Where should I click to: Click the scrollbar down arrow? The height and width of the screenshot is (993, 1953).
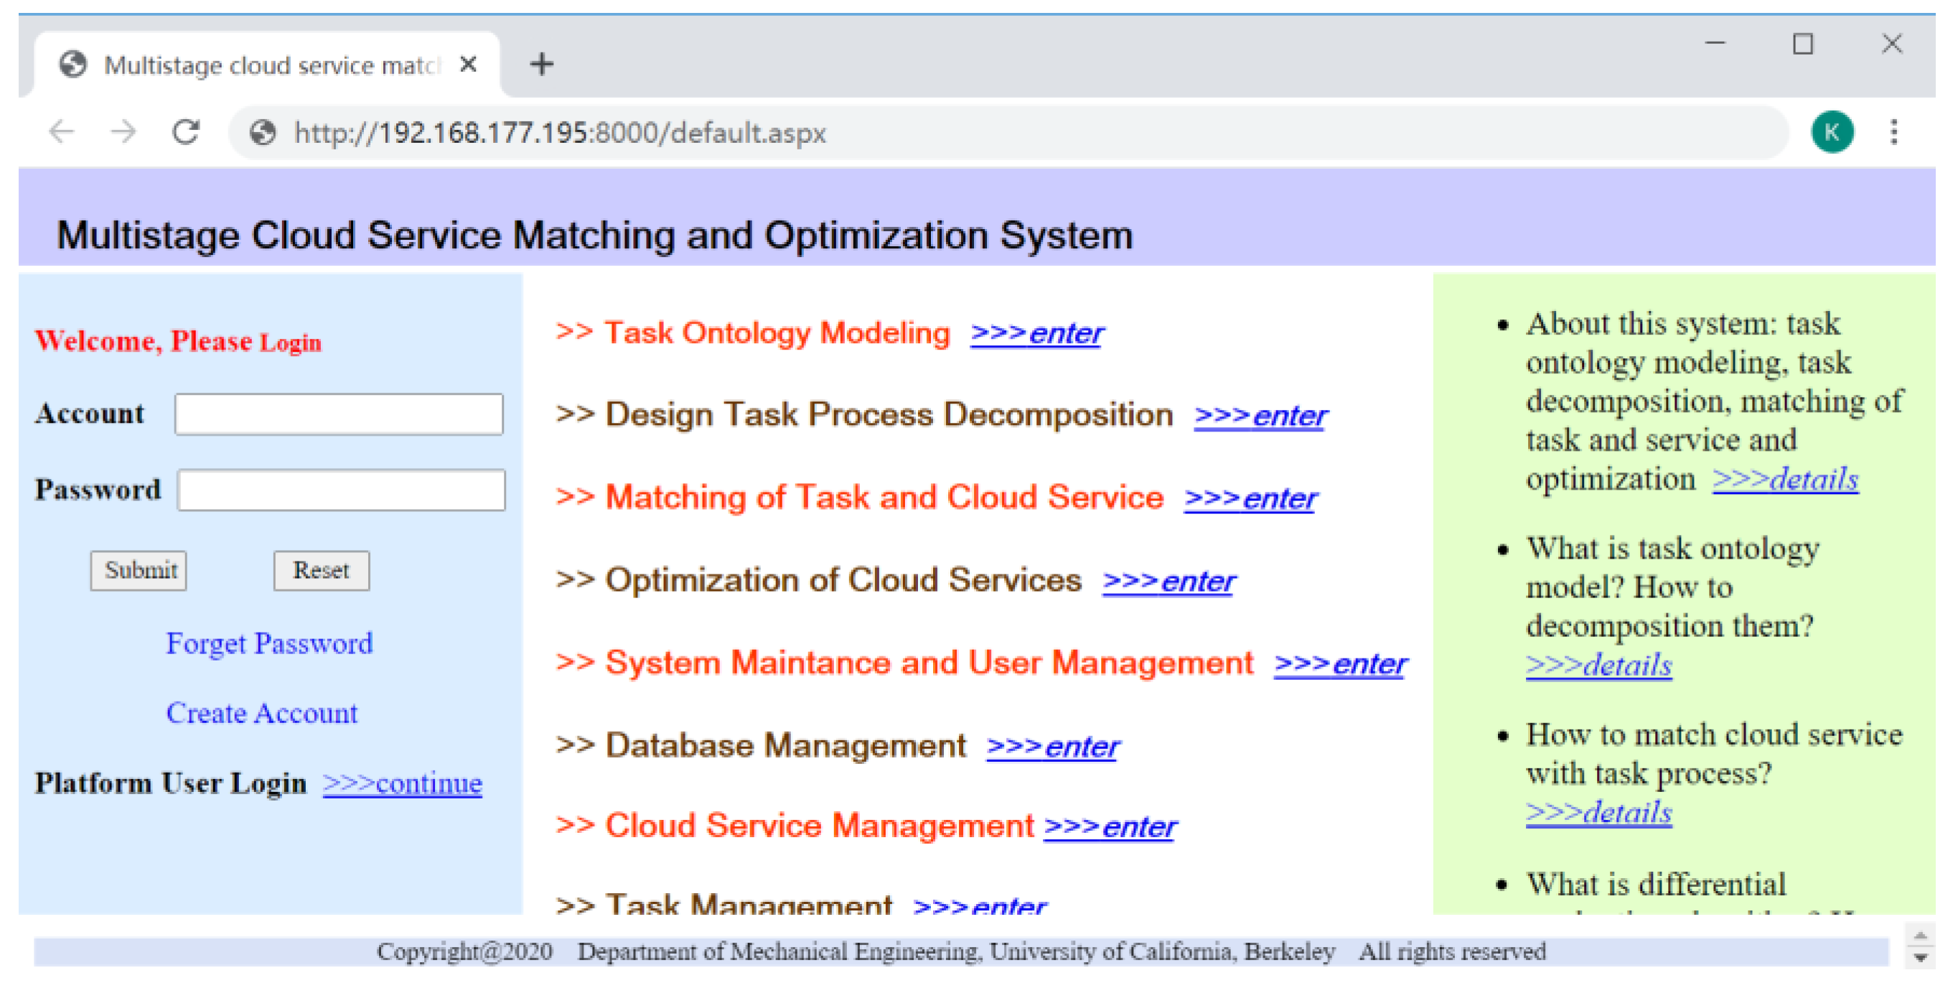(1920, 959)
